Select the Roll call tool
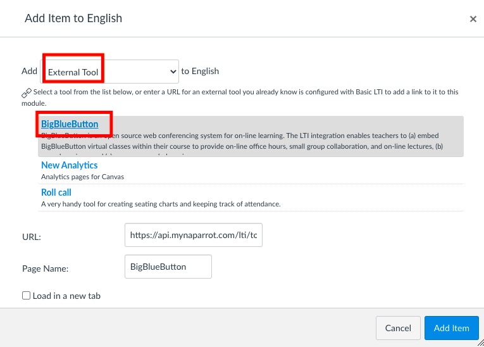 pyautogui.click(x=56, y=192)
